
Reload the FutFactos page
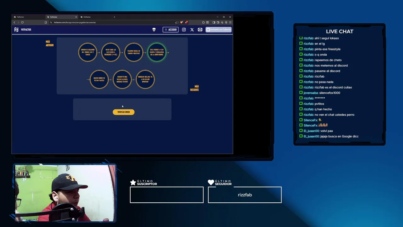tap(22, 22)
